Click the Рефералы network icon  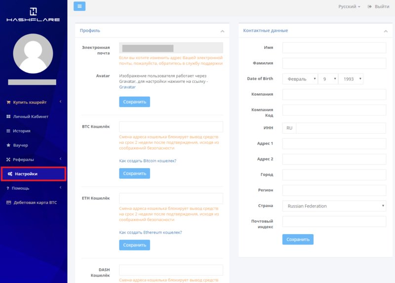tap(8, 160)
